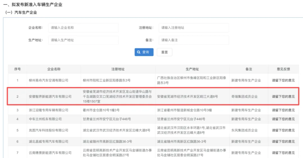Select company name 安徽智界新能源汽车有限公司
The width and height of the screenshot is (303, 158).
[50, 97]
